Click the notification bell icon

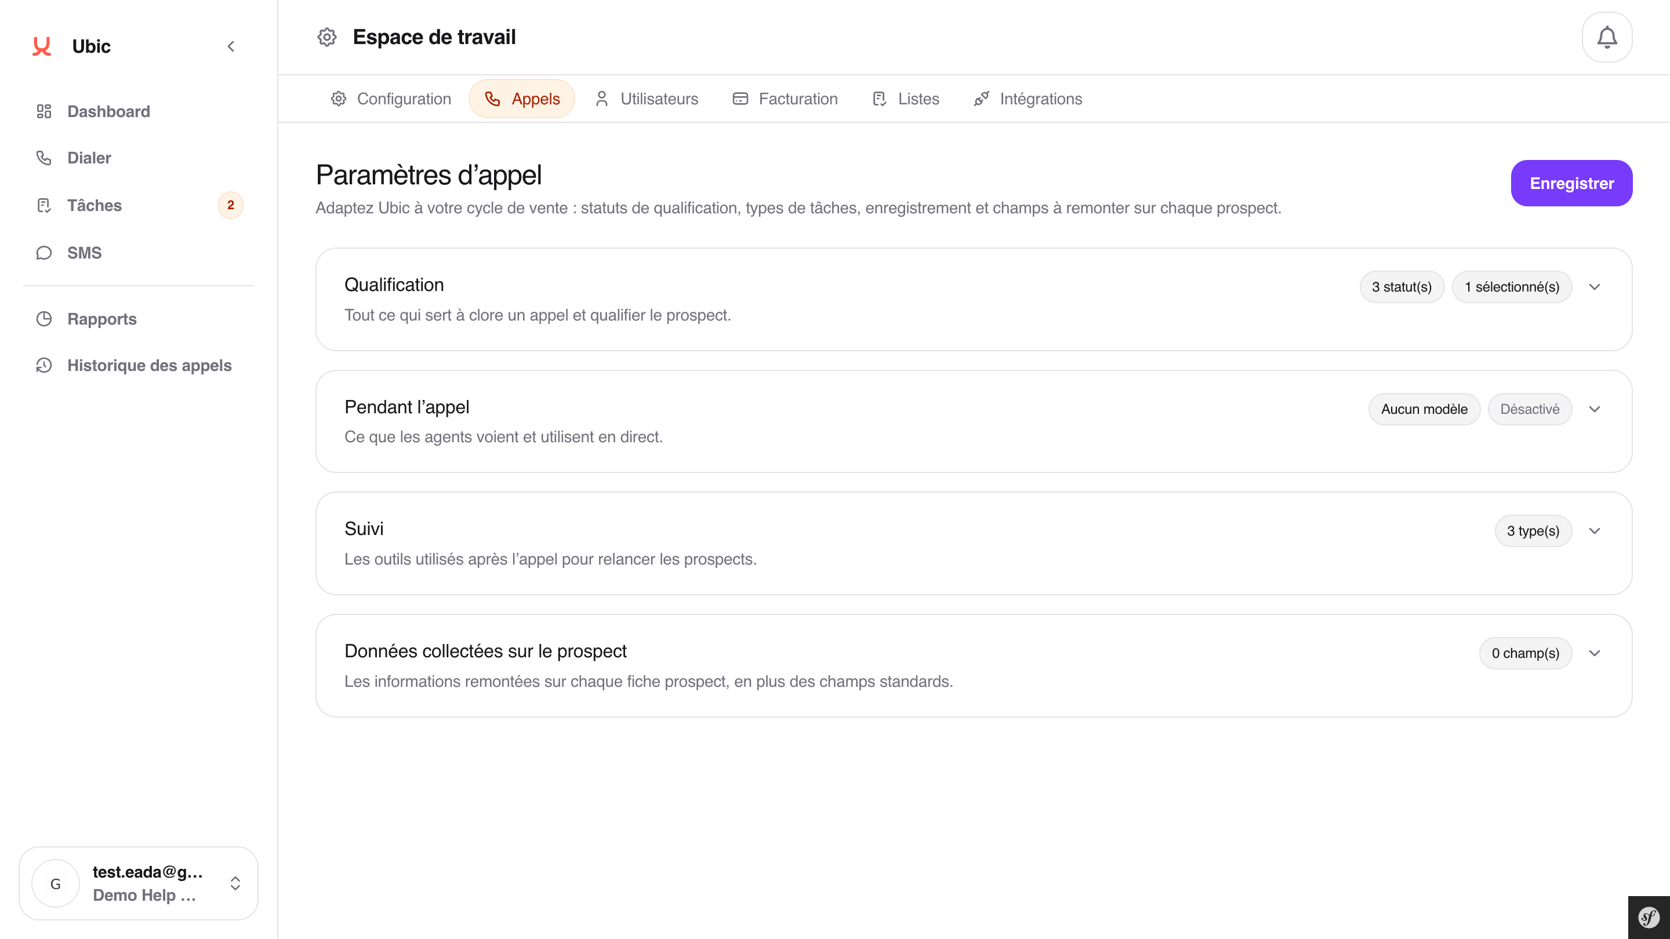point(1606,37)
